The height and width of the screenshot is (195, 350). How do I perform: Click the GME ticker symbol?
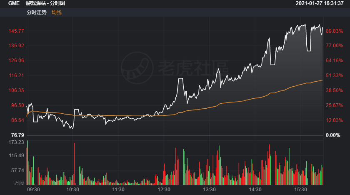coord(14,3)
